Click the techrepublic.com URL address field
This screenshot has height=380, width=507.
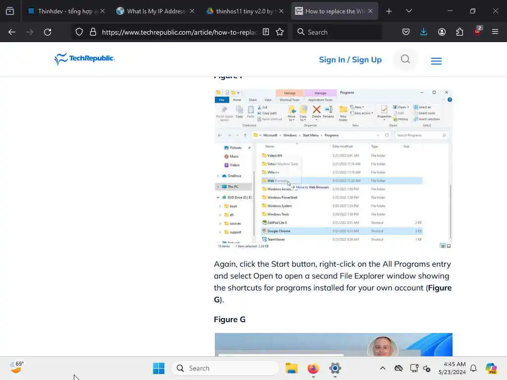[x=179, y=32]
